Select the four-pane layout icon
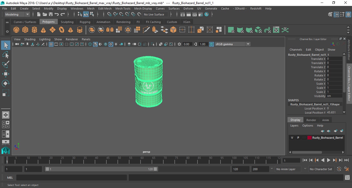 tap(6, 124)
